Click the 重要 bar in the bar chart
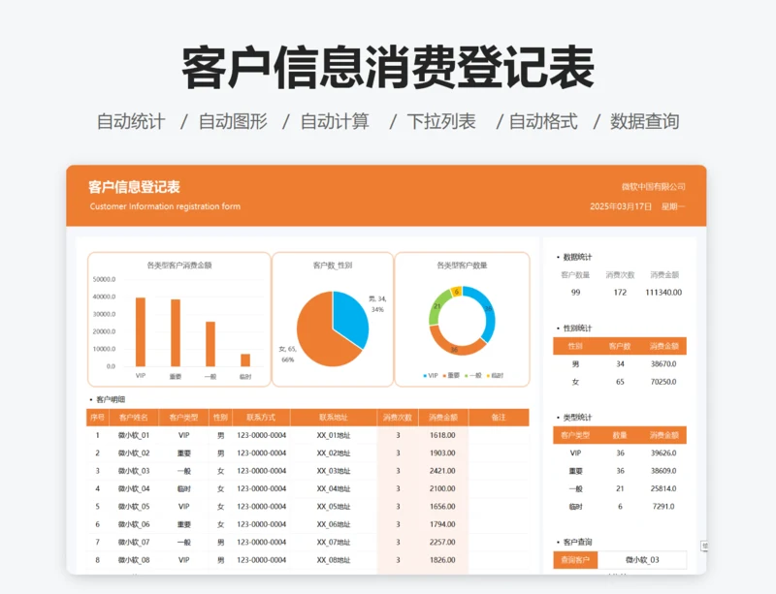 point(176,333)
